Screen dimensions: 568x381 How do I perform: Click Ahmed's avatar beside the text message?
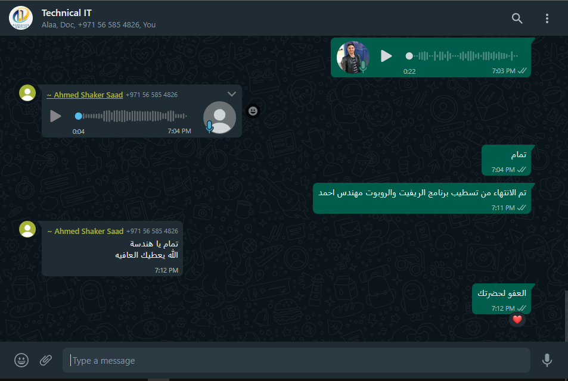[x=27, y=229]
